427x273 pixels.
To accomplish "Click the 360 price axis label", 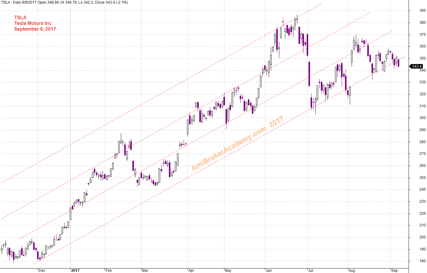I will click(x=422, y=46).
